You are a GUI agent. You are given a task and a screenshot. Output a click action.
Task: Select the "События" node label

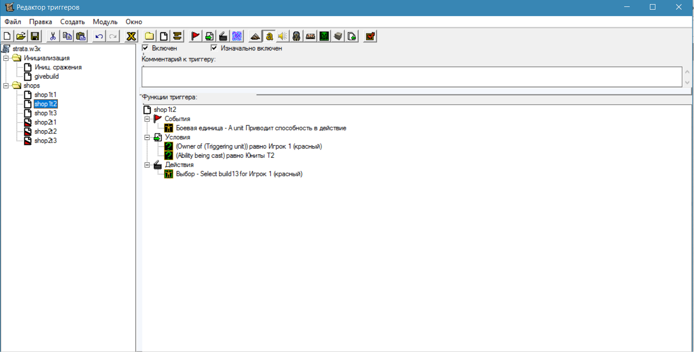[x=177, y=119]
